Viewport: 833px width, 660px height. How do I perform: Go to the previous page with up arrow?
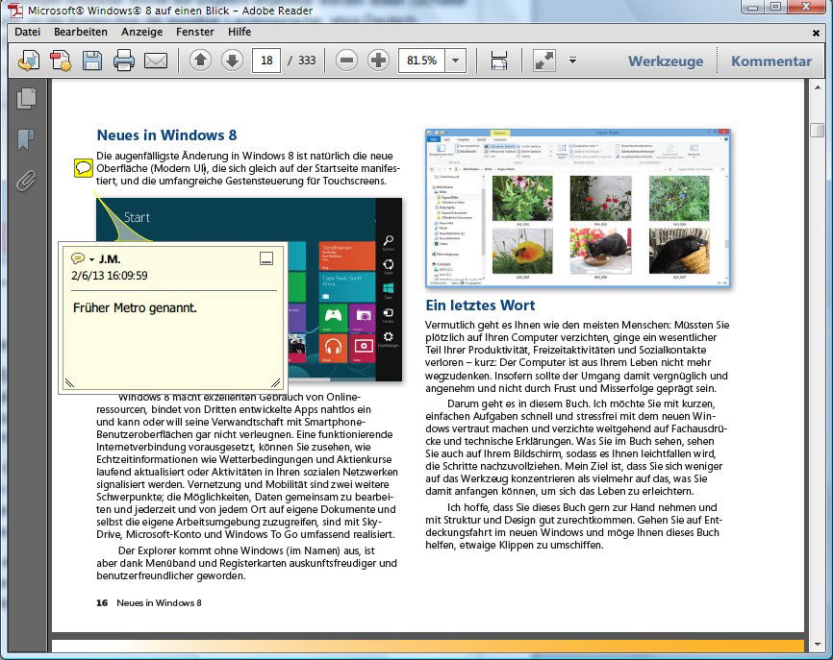200,61
